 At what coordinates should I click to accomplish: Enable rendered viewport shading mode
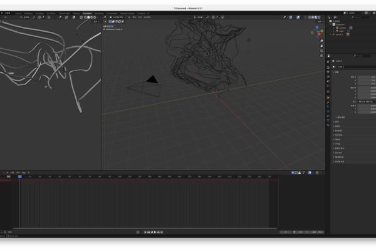[320, 17]
